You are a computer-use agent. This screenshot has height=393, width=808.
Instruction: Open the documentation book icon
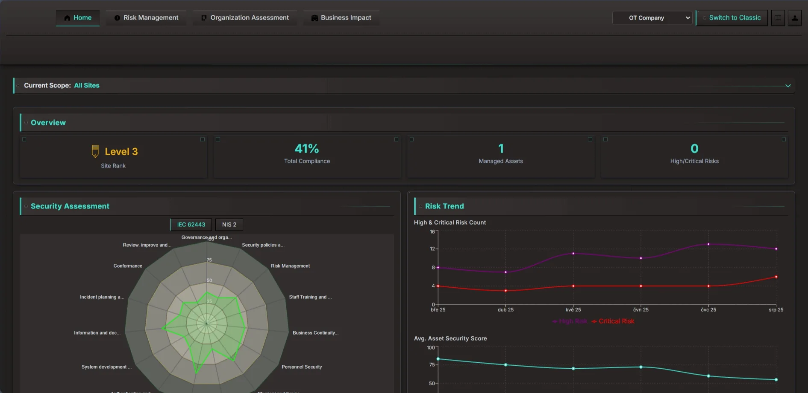[778, 18]
